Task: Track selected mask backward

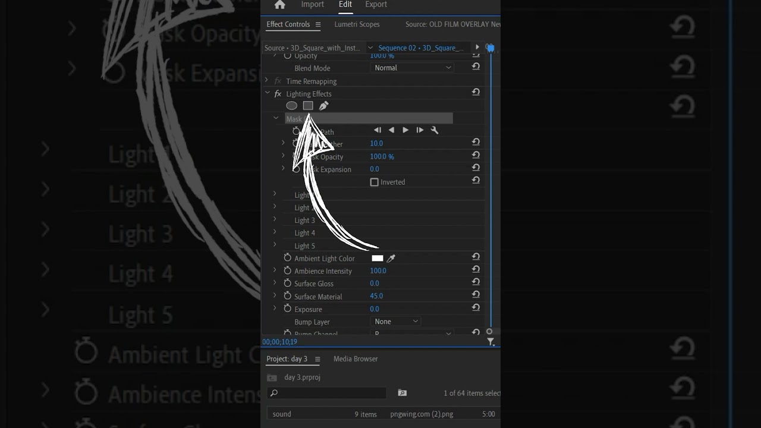Action: tap(391, 130)
